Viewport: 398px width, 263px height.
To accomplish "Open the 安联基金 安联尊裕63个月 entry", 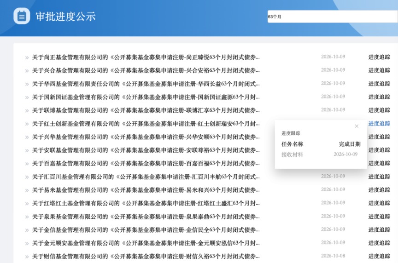I will click(x=146, y=150).
